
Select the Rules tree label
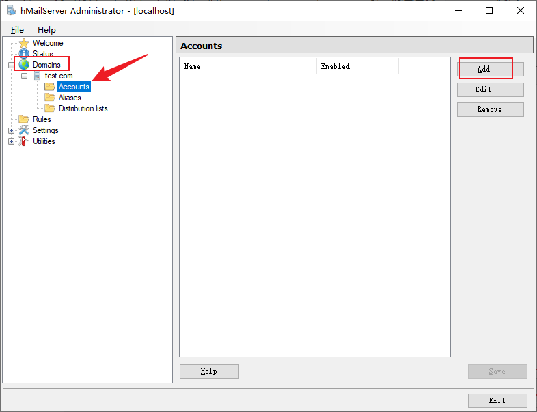coord(42,119)
